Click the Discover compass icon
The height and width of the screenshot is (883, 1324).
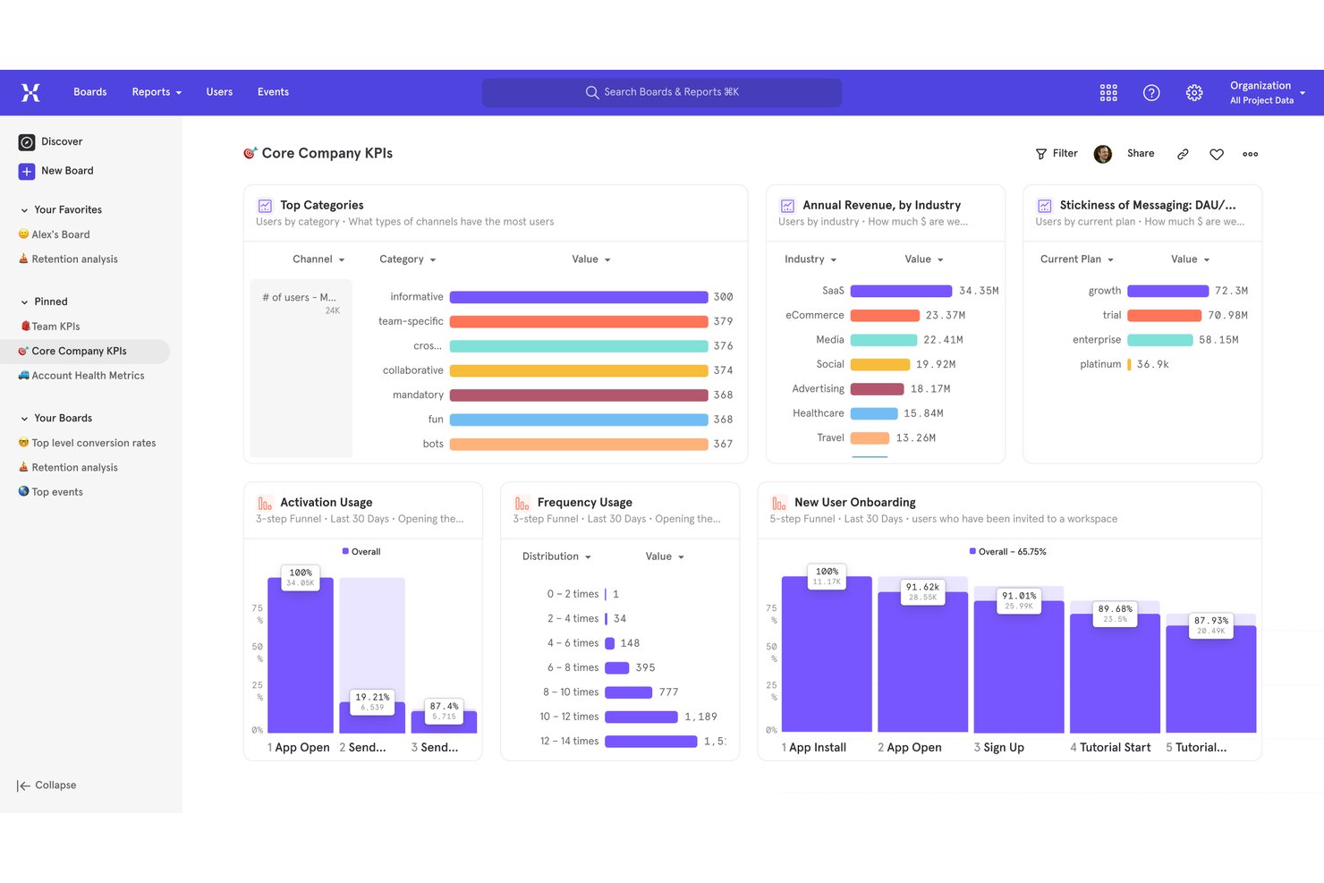[x=27, y=142]
